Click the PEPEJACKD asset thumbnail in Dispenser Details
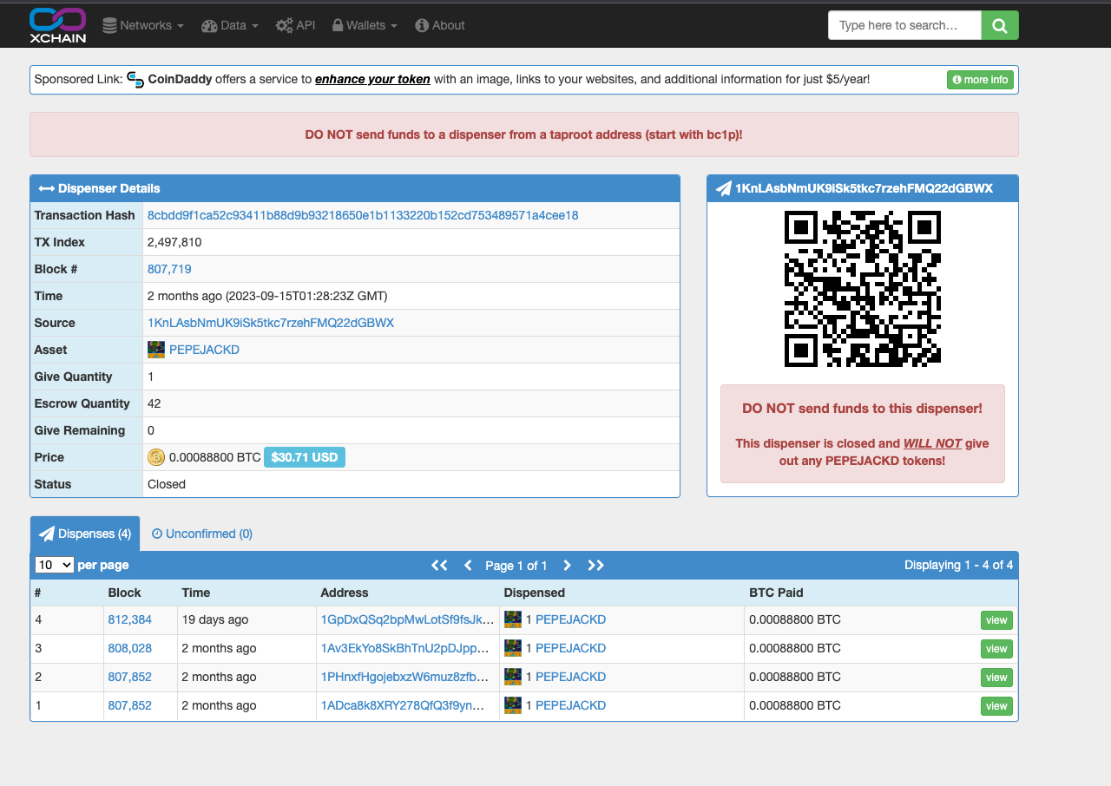Image resolution: width=1111 pixels, height=786 pixels. point(156,350)
